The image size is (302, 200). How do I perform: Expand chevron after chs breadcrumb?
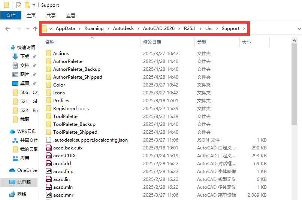point(217,29)
